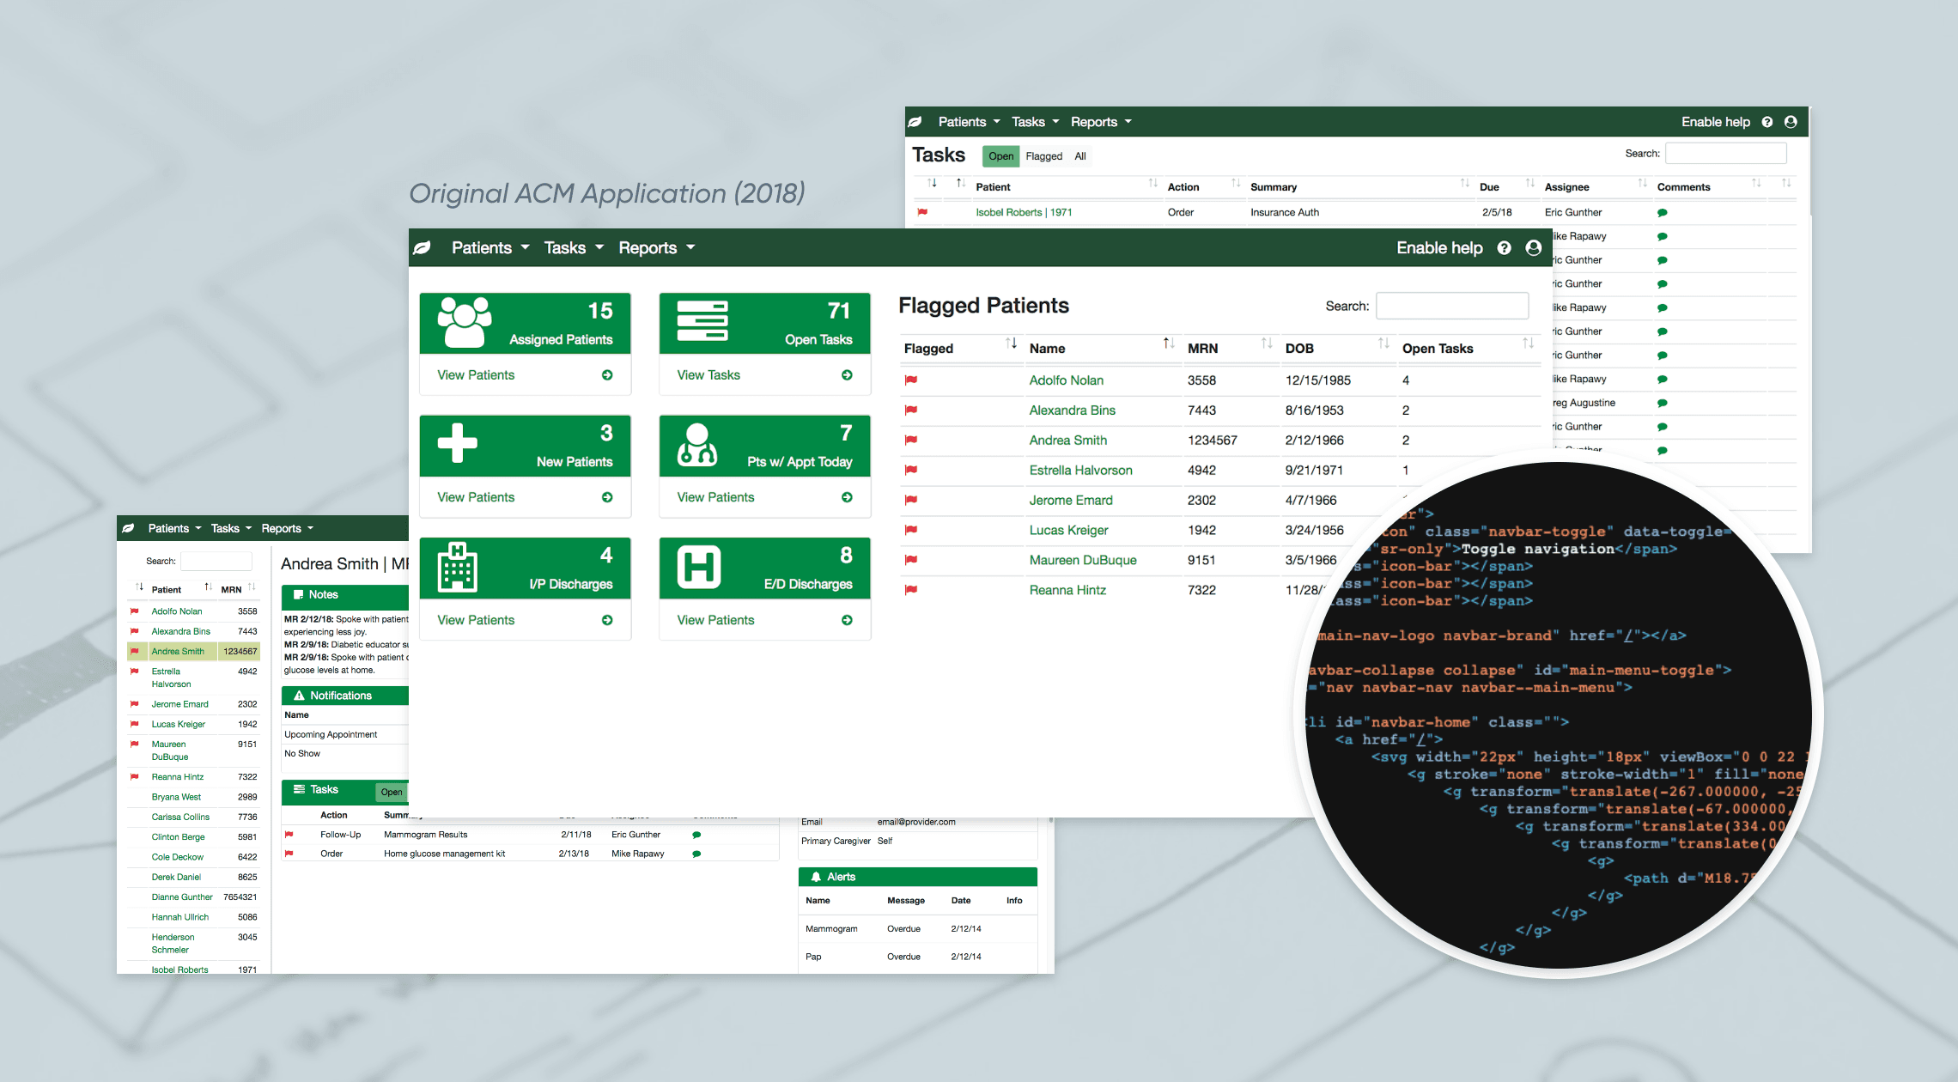
Task: Open the Patients dropdown in dashboard navbar
Action: tap(489, 248)
